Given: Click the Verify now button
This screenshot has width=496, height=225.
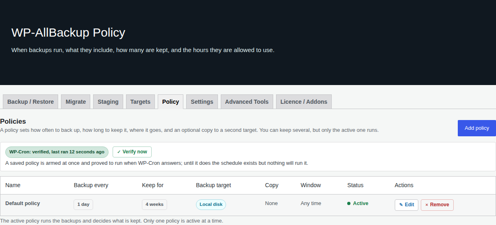Looking at the screenshot, I should [x=132, y=152].
